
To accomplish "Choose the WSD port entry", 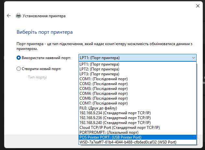I will click(x=127, y=142).
